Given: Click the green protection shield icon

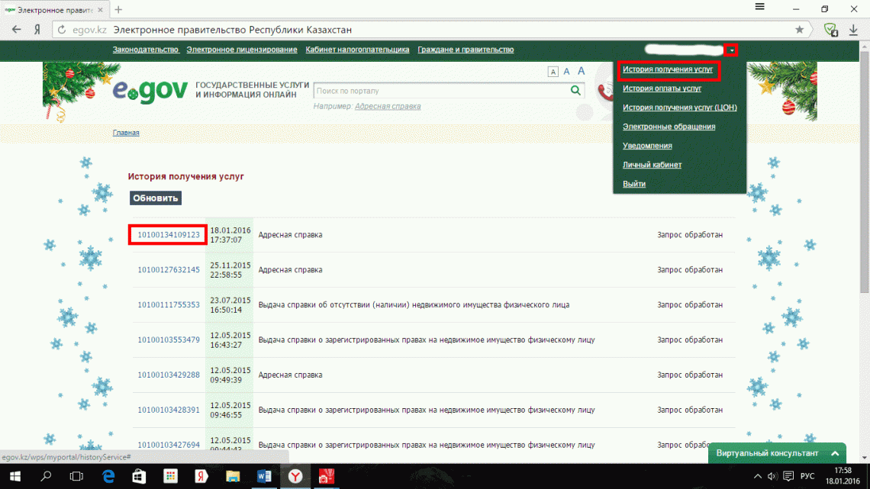Looking at the screenshot, I should [830, 30].
